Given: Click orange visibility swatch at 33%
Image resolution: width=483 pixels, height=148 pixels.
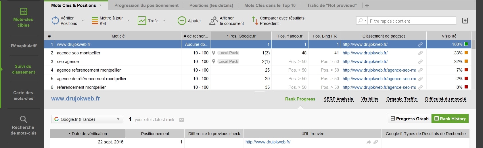Looking at the screenshot, I should tap(466, 53).
